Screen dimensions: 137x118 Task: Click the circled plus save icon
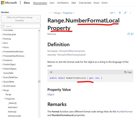tap(120, 13)
